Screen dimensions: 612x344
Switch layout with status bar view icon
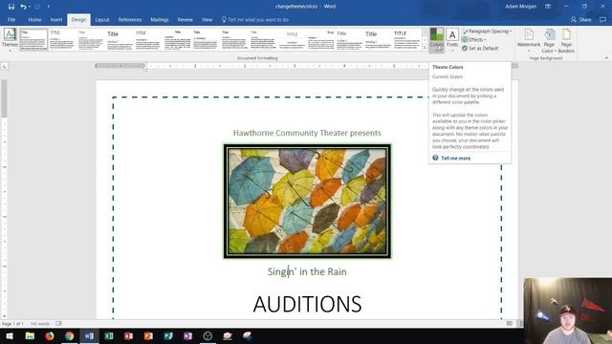click(x=510, y=324)
